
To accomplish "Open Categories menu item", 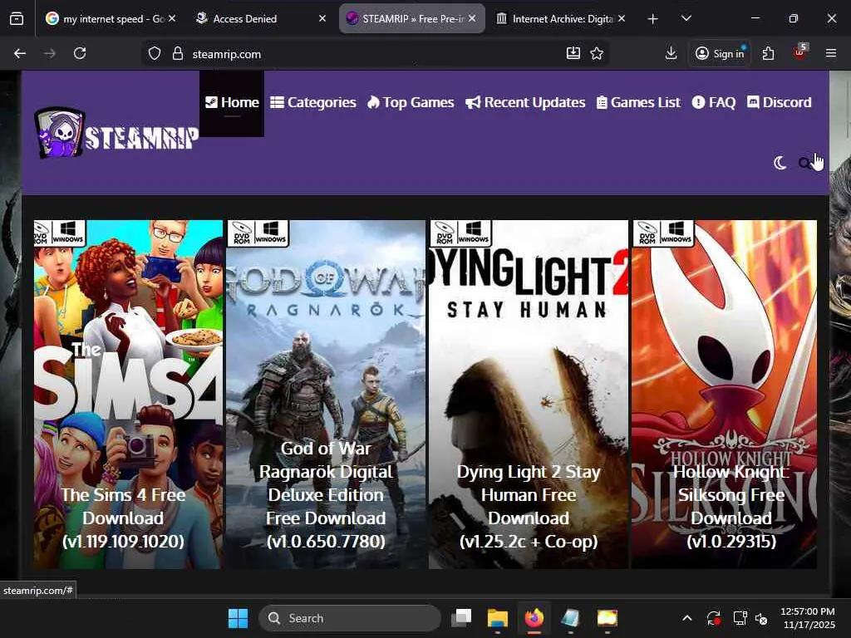I will [313, 102].
